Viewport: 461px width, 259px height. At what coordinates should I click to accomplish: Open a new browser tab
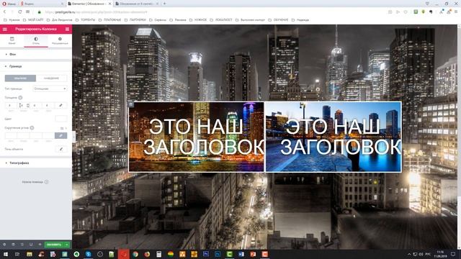164,4
